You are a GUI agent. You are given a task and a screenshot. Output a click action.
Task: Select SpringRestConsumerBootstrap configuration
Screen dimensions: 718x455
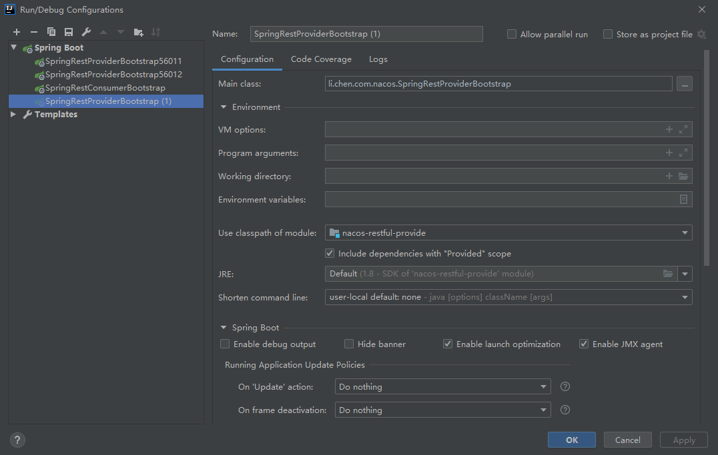click(x=106, y=88)
